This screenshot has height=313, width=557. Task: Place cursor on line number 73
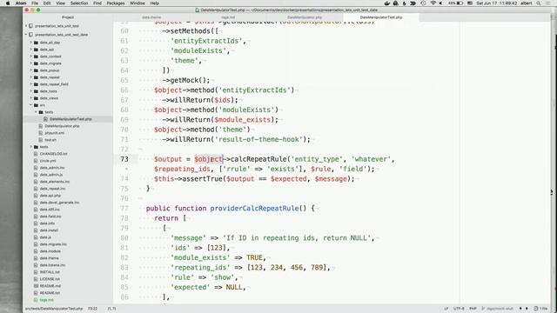pyautogui.click(x=124, y=159)
